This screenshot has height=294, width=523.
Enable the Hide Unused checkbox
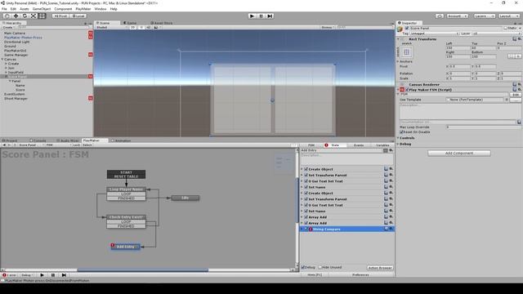pos(320,267)
